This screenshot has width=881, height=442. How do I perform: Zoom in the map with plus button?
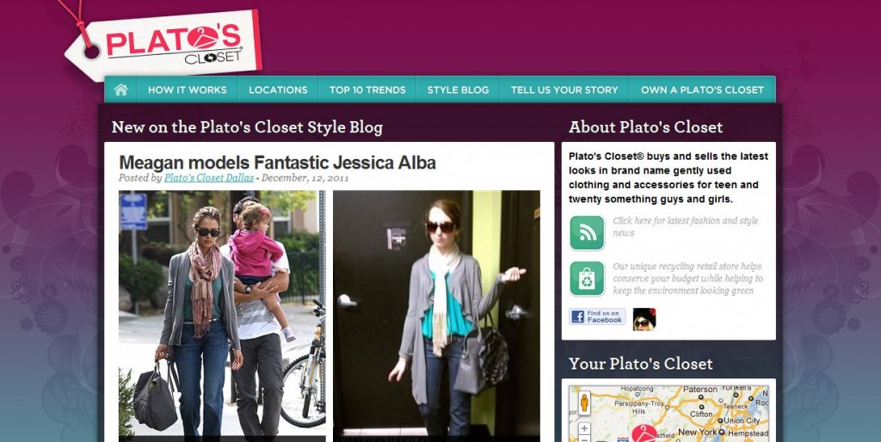coord(584,428)
